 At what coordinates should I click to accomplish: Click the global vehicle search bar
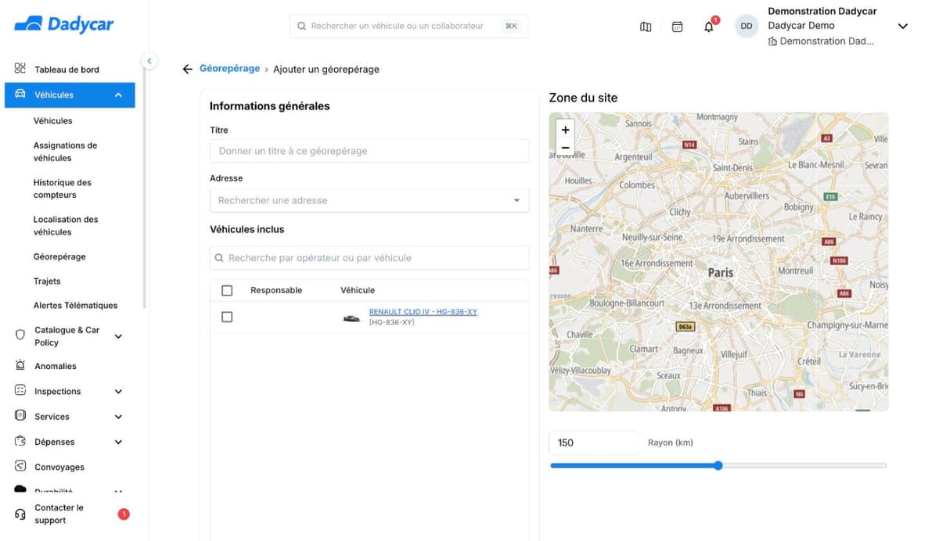(x=408, y=26)
